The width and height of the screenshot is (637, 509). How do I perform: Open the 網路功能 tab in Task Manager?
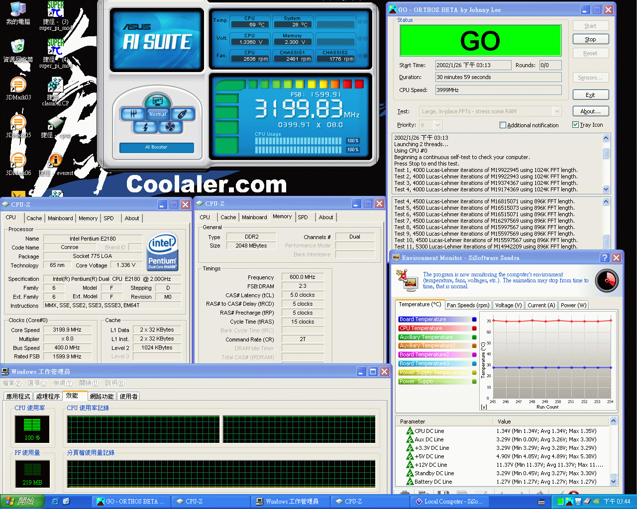102,397
